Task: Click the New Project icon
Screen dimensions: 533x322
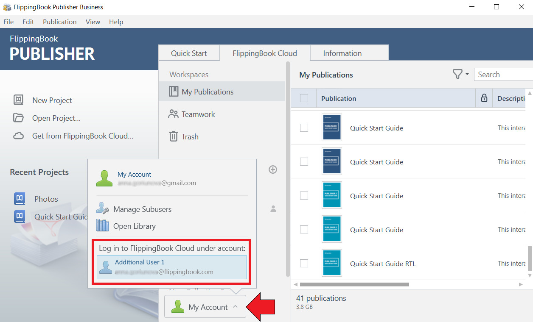Action: [x=18, y=100]
